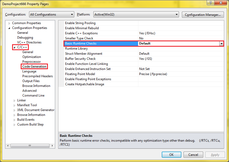The width and height of the screenshot is (229, 162).
Task: Click the Configuration Manager button
Action: point(203,14)
